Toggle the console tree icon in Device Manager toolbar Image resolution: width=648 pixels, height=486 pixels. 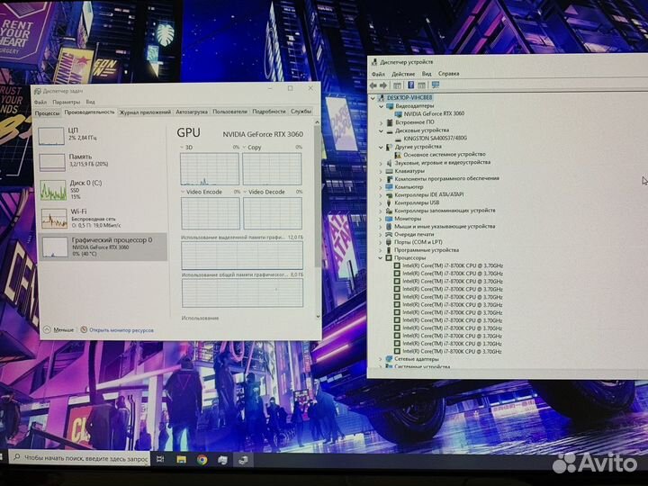tap(397, 85)
